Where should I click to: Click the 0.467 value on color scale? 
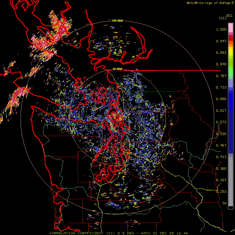tap(221, 145)
